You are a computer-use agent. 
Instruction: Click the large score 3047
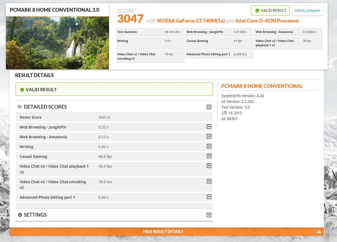click(x=130, y=19)
